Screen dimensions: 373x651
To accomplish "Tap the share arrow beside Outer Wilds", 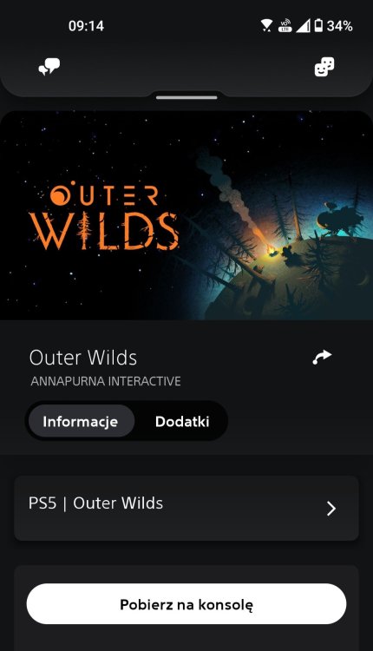I will pos(322,357).
